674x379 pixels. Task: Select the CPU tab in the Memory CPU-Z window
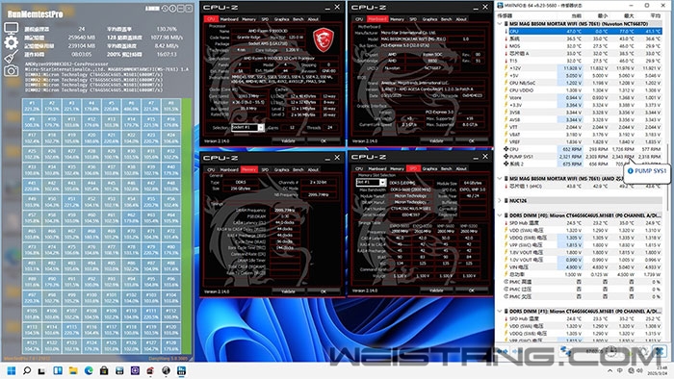coord(211,170)
